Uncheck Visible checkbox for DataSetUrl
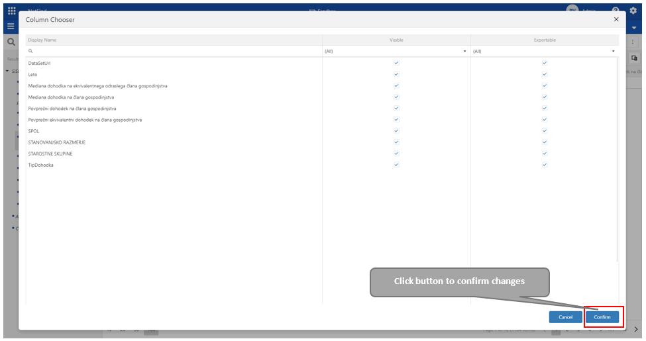The width and height of the screenshot is (646, 341). point(396,63)
